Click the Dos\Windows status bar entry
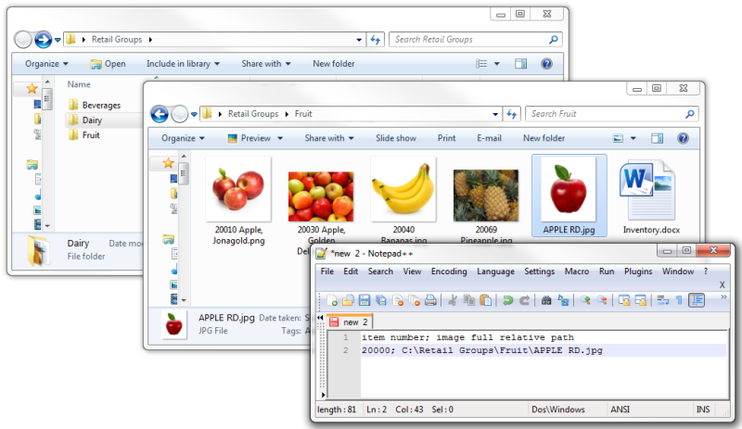The height and width of the screenshot is (429, 742). click(558, 410)
